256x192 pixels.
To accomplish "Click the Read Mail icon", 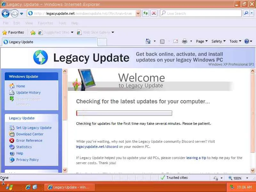I will click(x=176, y=41).
